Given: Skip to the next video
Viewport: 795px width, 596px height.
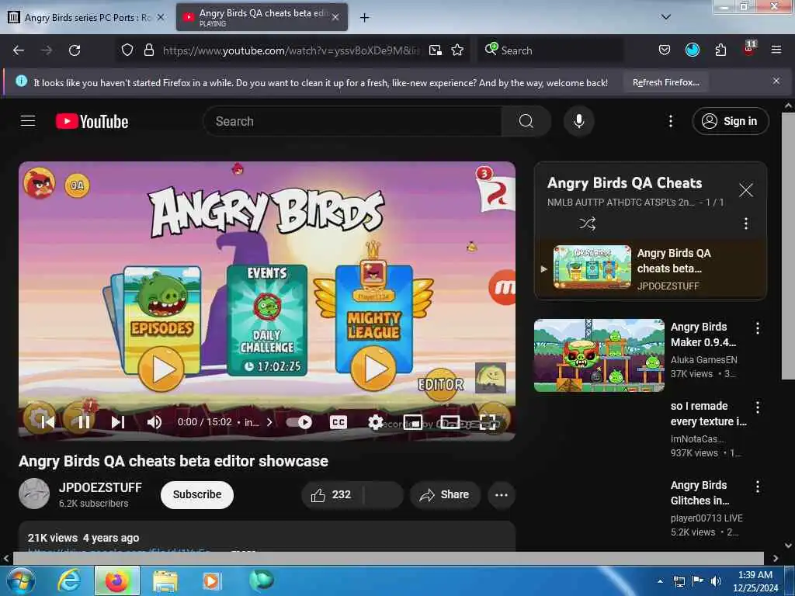Looking at the screenshot, I should click(118, 421).
